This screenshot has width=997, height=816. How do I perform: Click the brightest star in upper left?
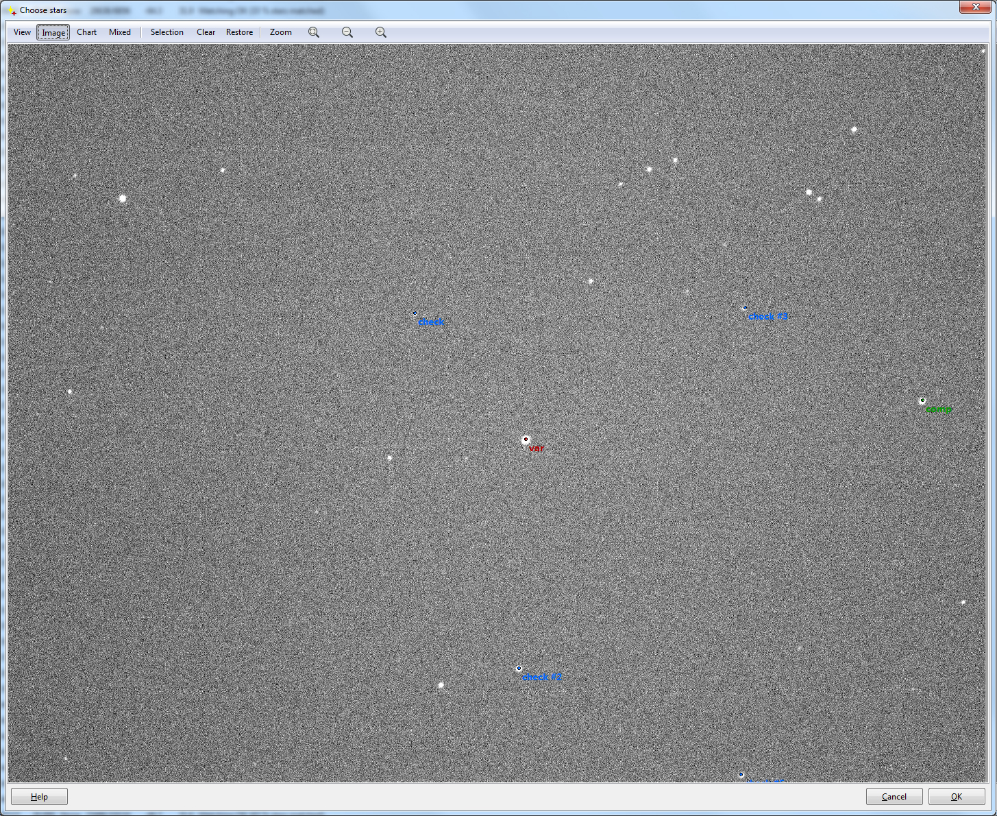point(123,198)
